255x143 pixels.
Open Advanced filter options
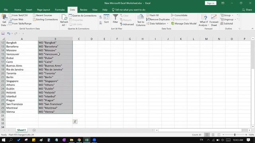[127, 24]
